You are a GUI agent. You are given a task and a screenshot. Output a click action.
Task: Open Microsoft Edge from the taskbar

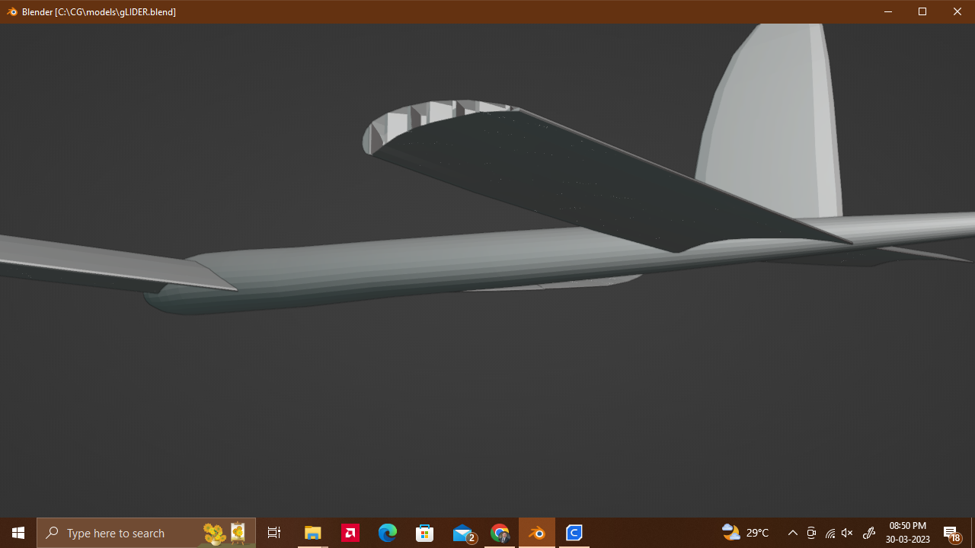[x=388, y=533]
